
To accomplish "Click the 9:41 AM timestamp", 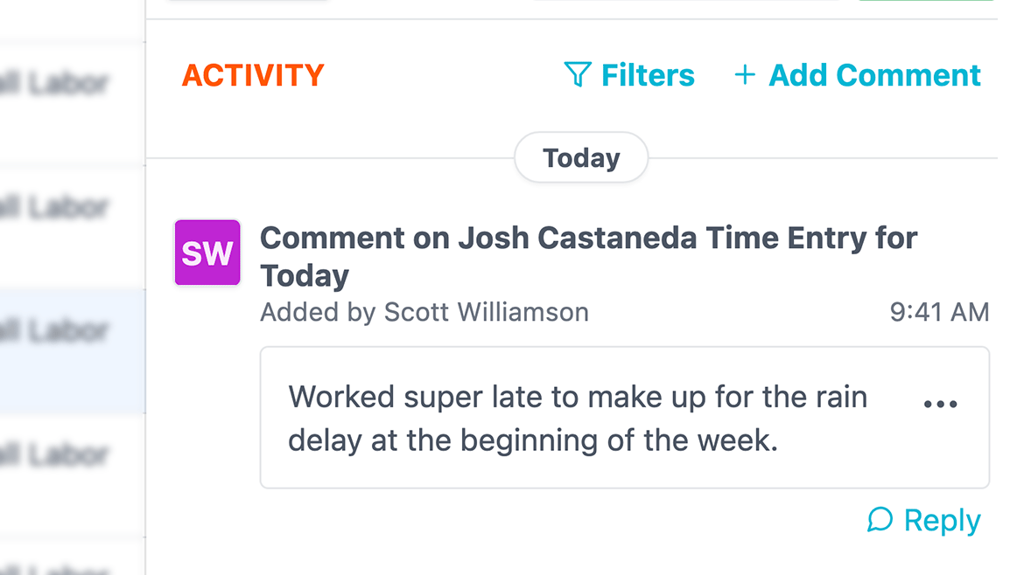I will coord(939,312).
